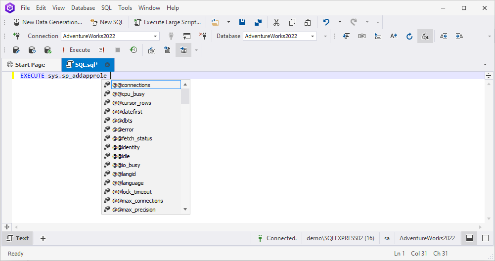The width and height of the screenshot is (495, 261).
Task: Close the SQL.sql tab
Action: point(107,65)
